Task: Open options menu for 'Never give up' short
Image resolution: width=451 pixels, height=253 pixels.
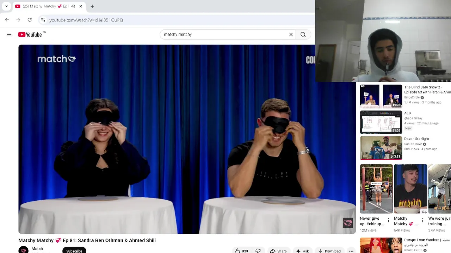Action: point(388,221)
